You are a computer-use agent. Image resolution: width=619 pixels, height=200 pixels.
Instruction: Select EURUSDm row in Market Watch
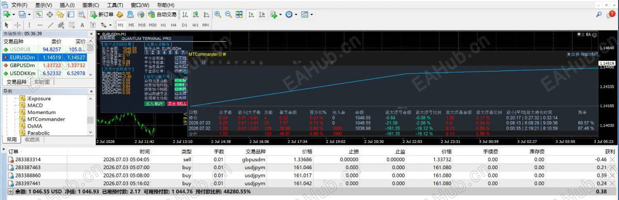pyautogui.click(x=44, y=57)
